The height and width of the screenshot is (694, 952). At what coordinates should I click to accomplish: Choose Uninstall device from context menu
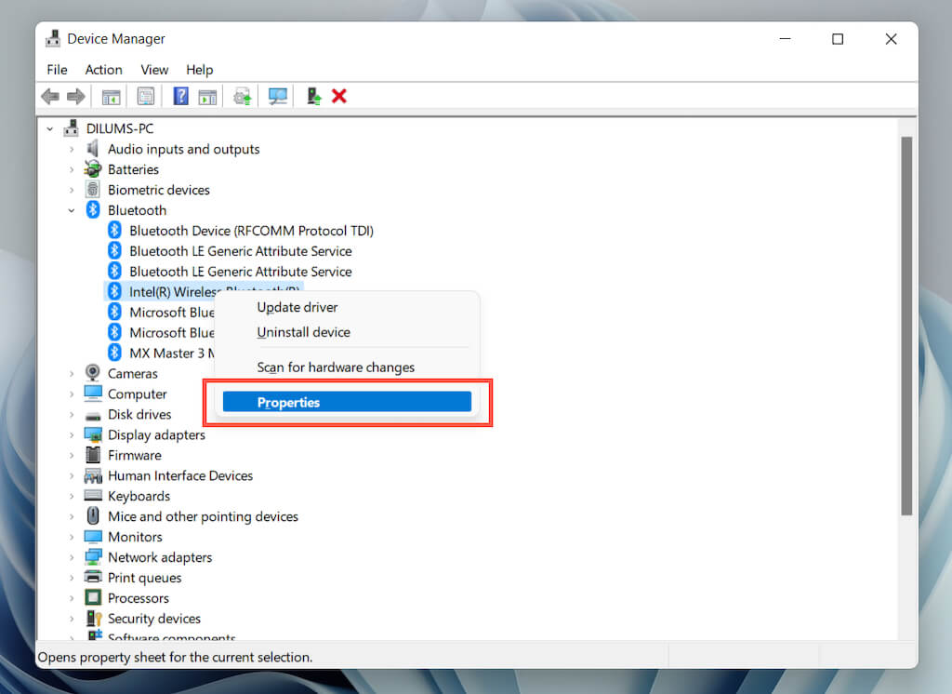[x=347, y=332]
